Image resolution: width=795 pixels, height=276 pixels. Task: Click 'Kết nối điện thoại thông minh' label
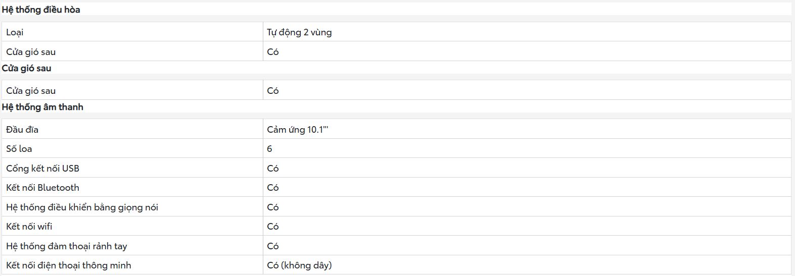(69, 265)
